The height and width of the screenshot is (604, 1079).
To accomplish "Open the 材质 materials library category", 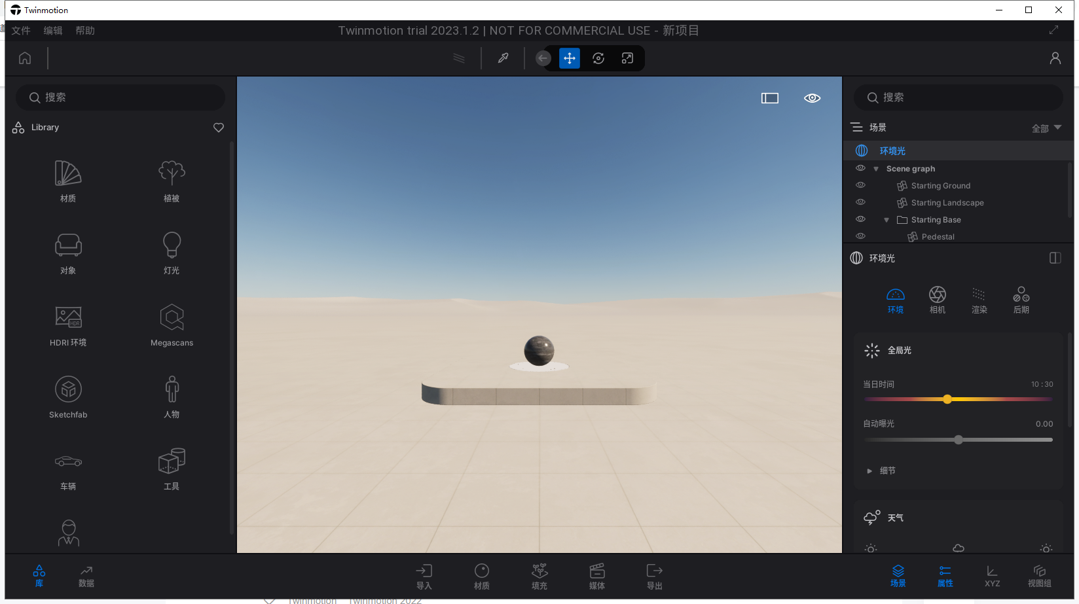I will (x=68, y=181).
